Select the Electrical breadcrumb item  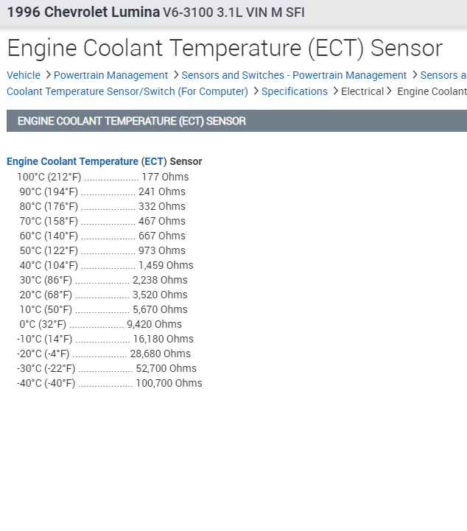362,91
